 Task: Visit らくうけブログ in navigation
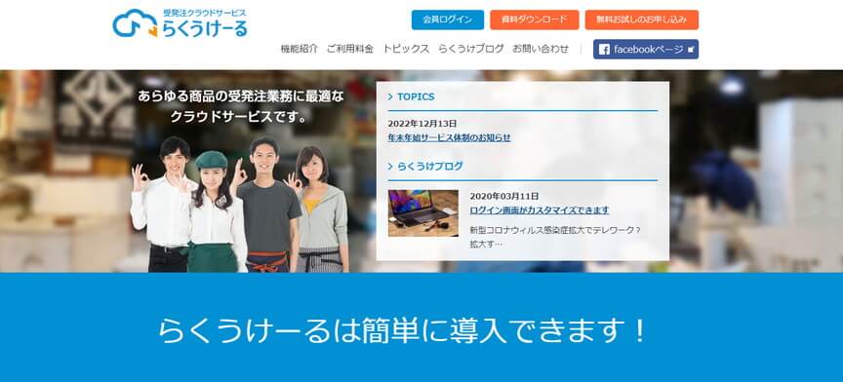pos(471,49)
